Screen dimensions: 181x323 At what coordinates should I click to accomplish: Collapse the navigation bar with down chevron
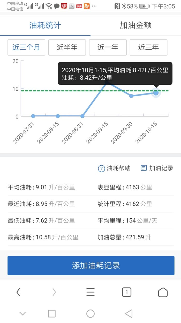point(23,313)
